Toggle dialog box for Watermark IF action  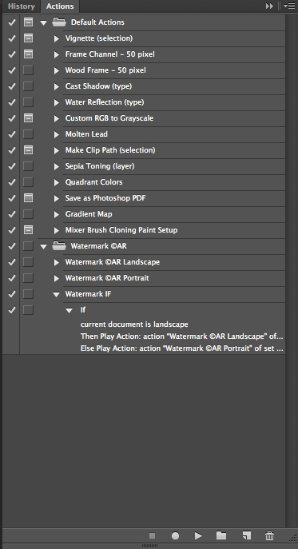pyautogui.click(x=29, y=294)
